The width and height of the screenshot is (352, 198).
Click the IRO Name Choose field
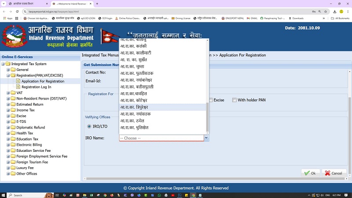pyautogui.click(x=161, y=138)
